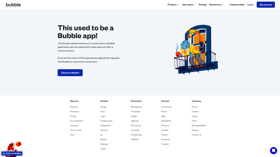Open the Partnerships footer link
The width and height of the screenshot is (280, 157).
tap(136, 135)
